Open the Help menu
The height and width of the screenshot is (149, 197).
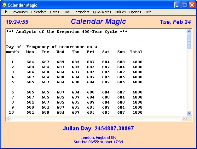(148, 12)
